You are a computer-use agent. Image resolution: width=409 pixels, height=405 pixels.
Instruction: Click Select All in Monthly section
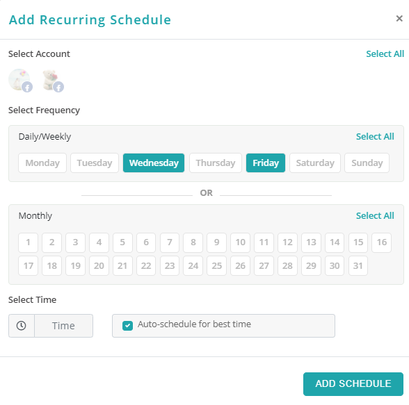tap(375, 215)
